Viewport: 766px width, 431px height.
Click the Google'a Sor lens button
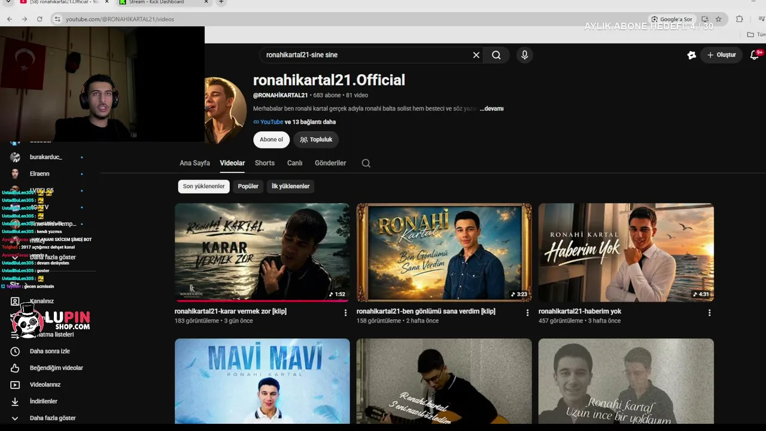point(672,19)
